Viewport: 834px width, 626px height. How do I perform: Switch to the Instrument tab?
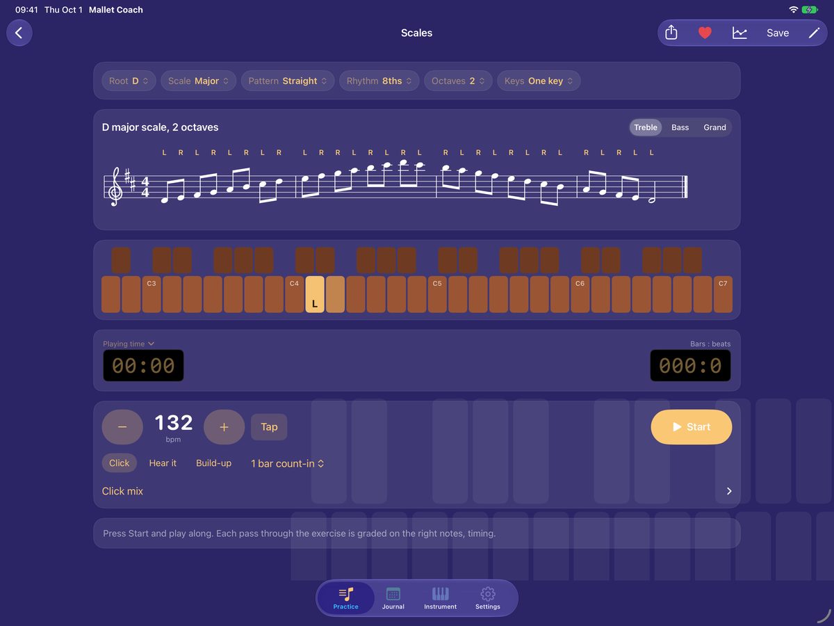tap(441, 598)
